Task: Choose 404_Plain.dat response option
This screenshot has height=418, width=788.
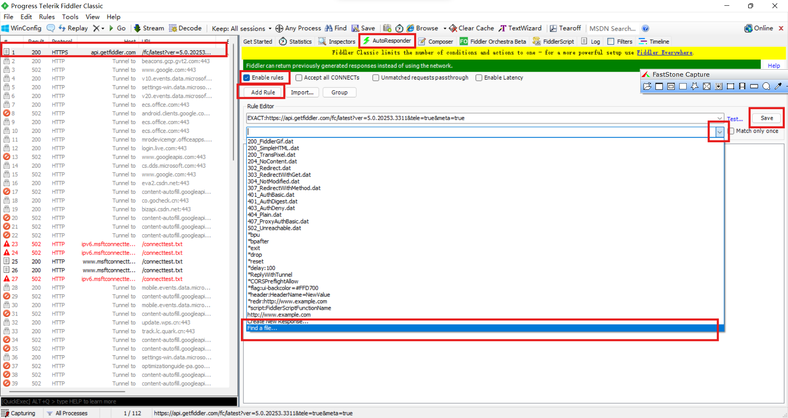Action: 265,215
